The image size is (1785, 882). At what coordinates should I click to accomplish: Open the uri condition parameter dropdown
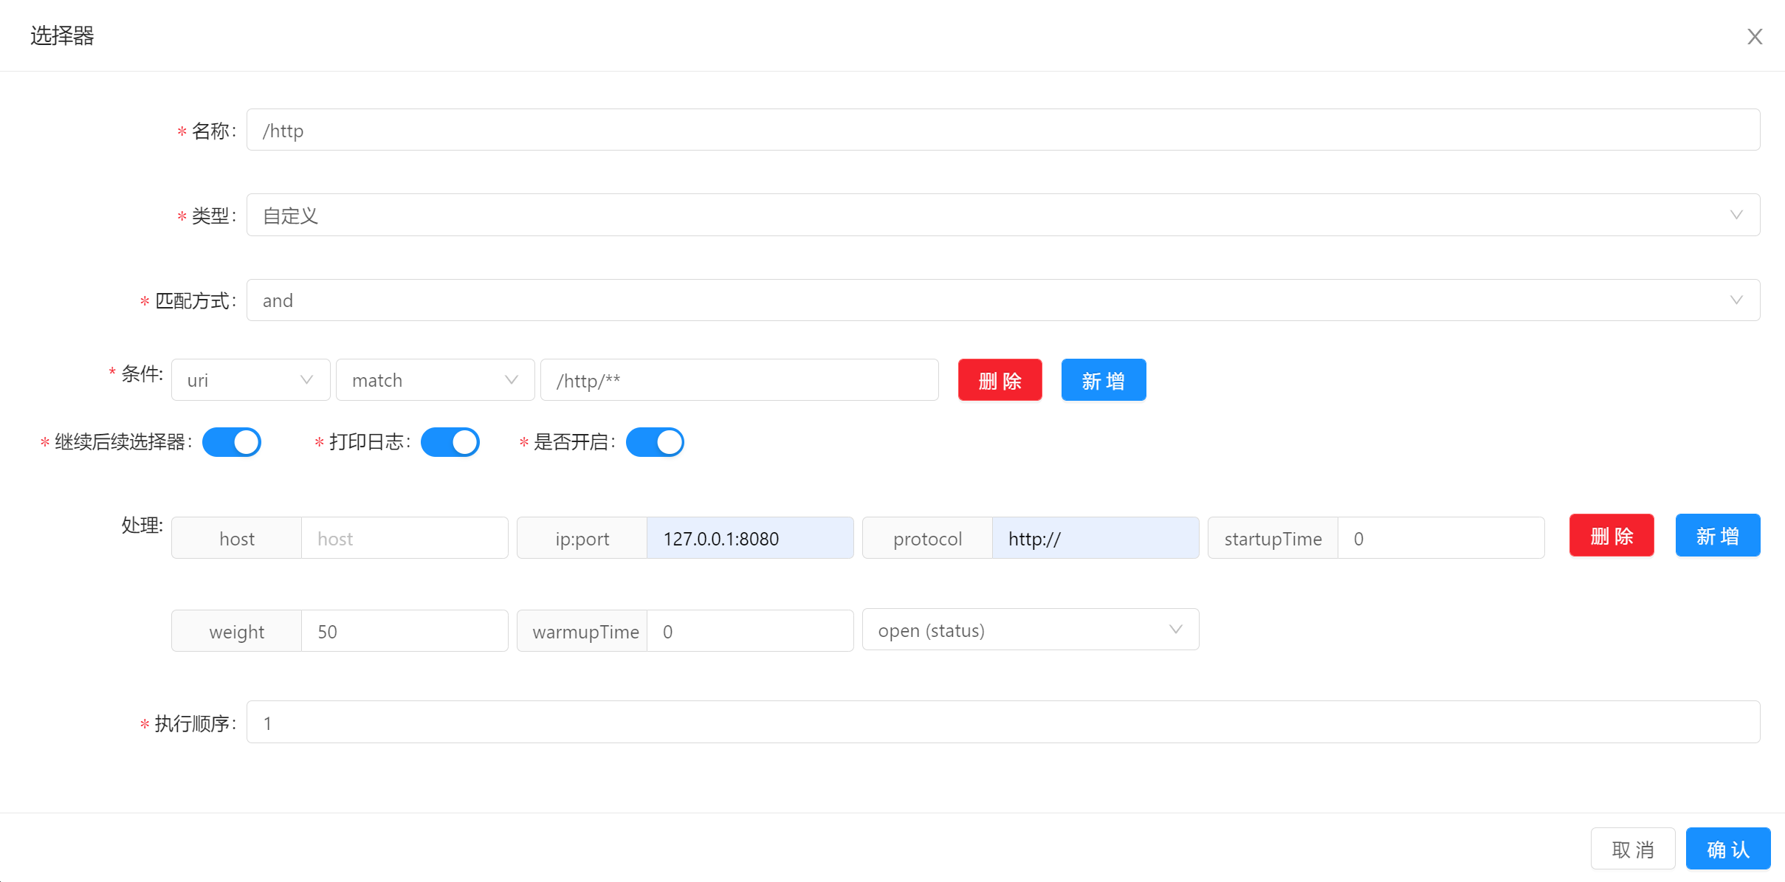pos(250,380)
